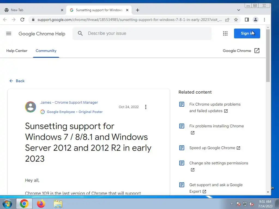Click document icon beside Change site settings
Screen dimensions: 279x209
point(182,163)
